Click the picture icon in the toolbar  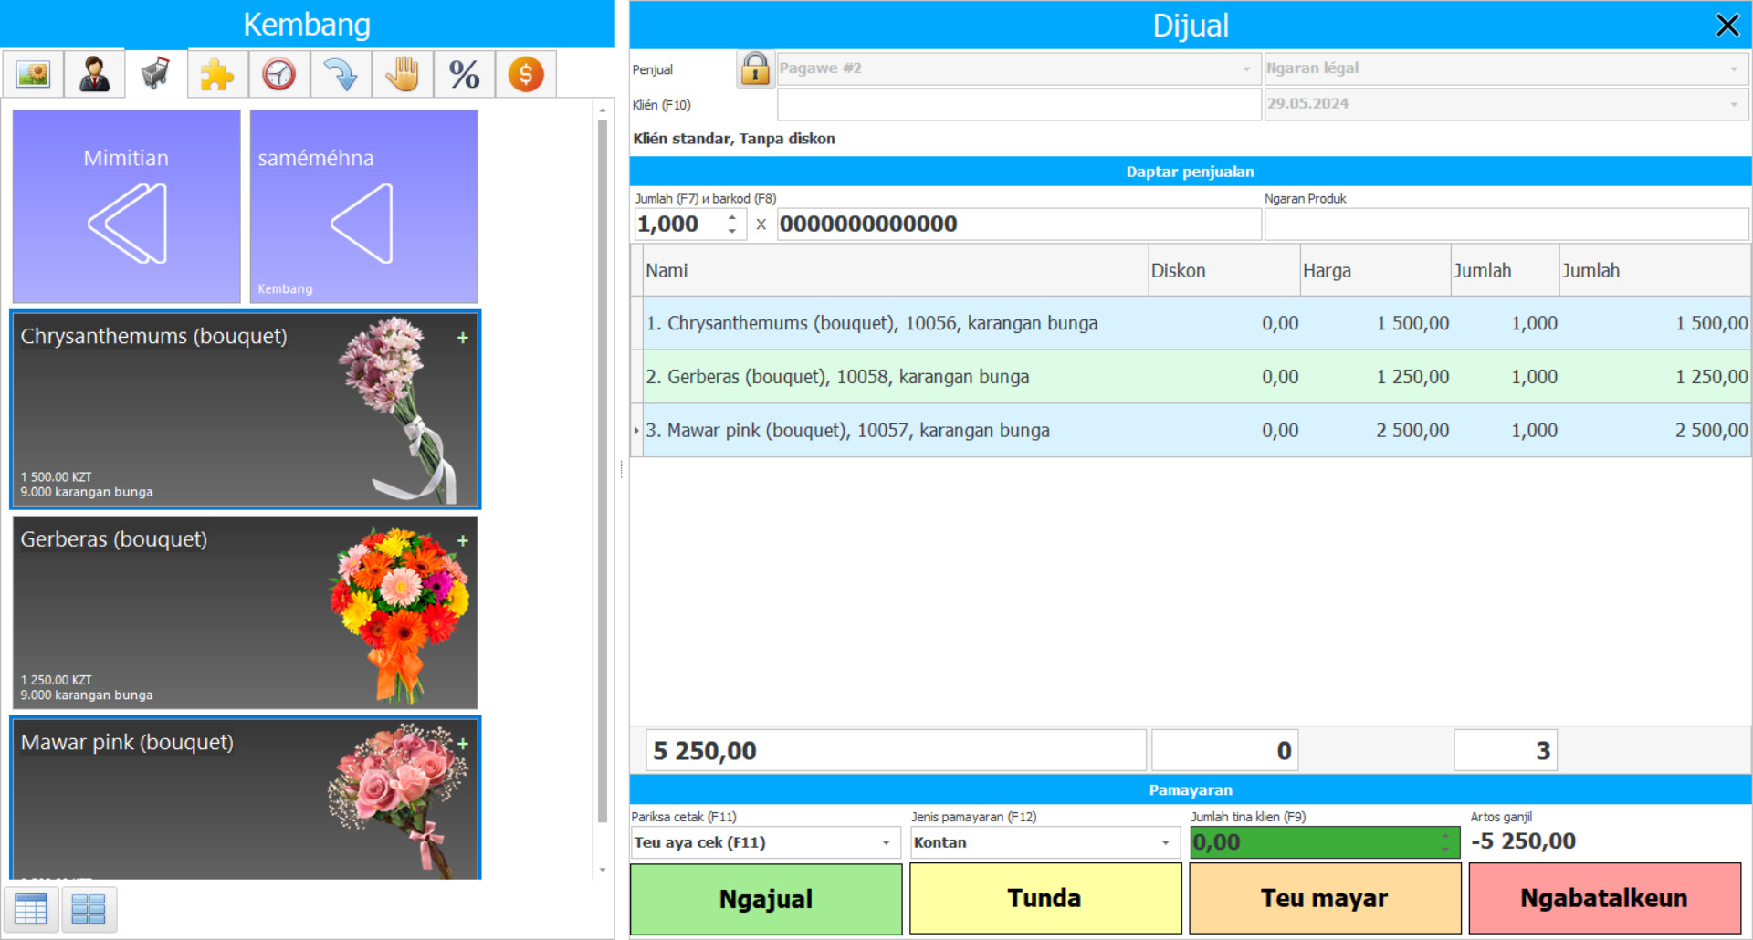coord(33,74)
